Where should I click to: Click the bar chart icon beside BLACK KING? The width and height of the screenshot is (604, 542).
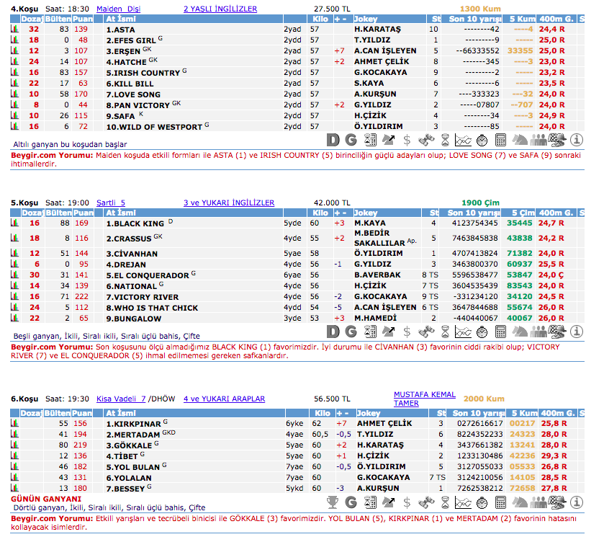coord(14,223)
